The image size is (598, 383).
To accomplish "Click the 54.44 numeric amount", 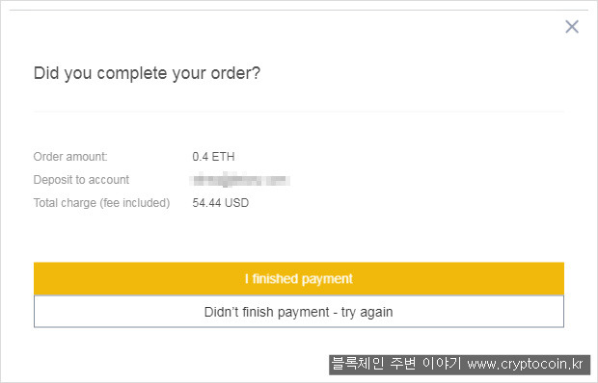I will [x=207, y=203].
